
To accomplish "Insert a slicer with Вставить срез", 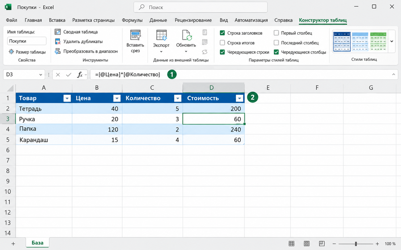I will (135, 42).
